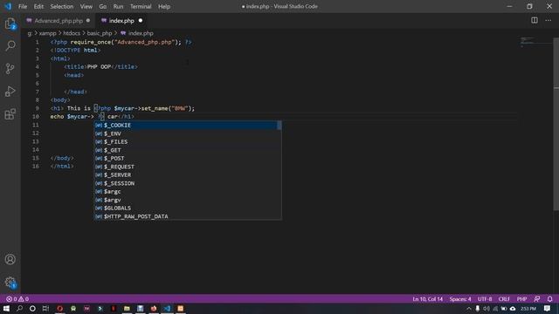Viewport: 559px width, 314px height.
Task: Open the Help menu
Action: pyautogui.click(x=164, y=6)
